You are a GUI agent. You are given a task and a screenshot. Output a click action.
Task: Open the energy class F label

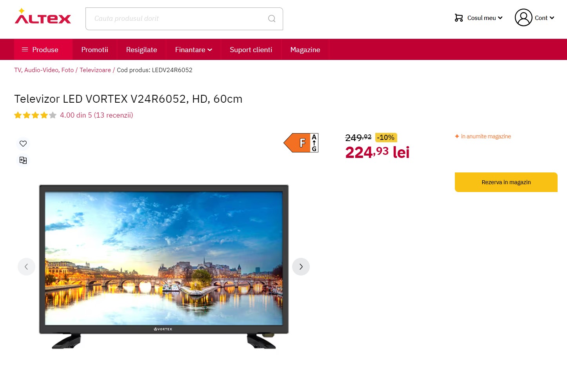click(x=301, y=143)
